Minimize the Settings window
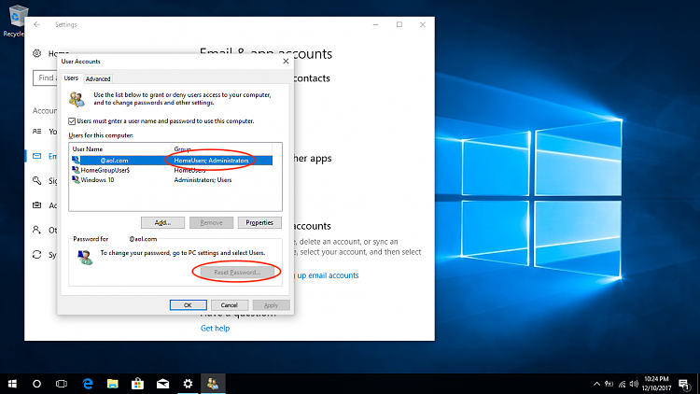 (376, 24)
